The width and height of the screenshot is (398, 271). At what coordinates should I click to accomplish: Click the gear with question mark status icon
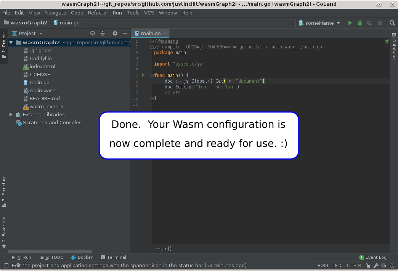coord(384,265)
